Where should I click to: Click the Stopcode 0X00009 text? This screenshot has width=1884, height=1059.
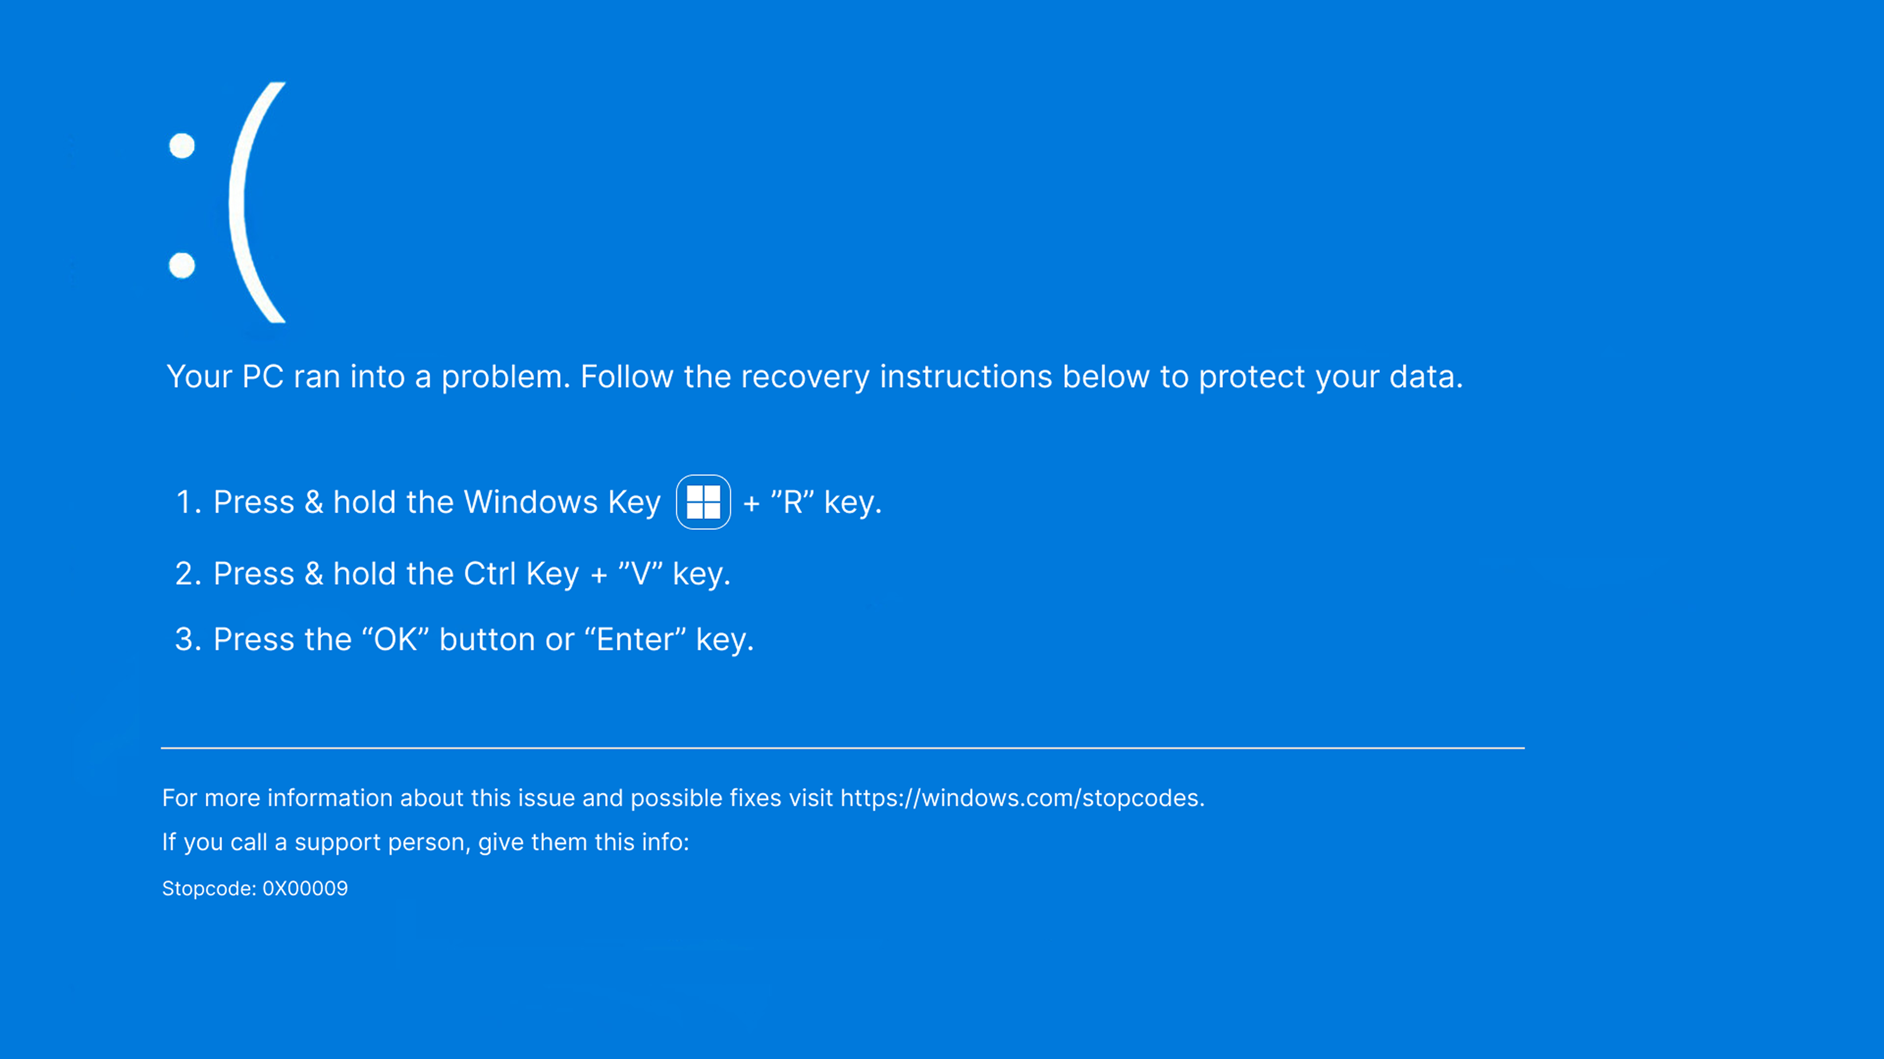[x=255, y=889]
